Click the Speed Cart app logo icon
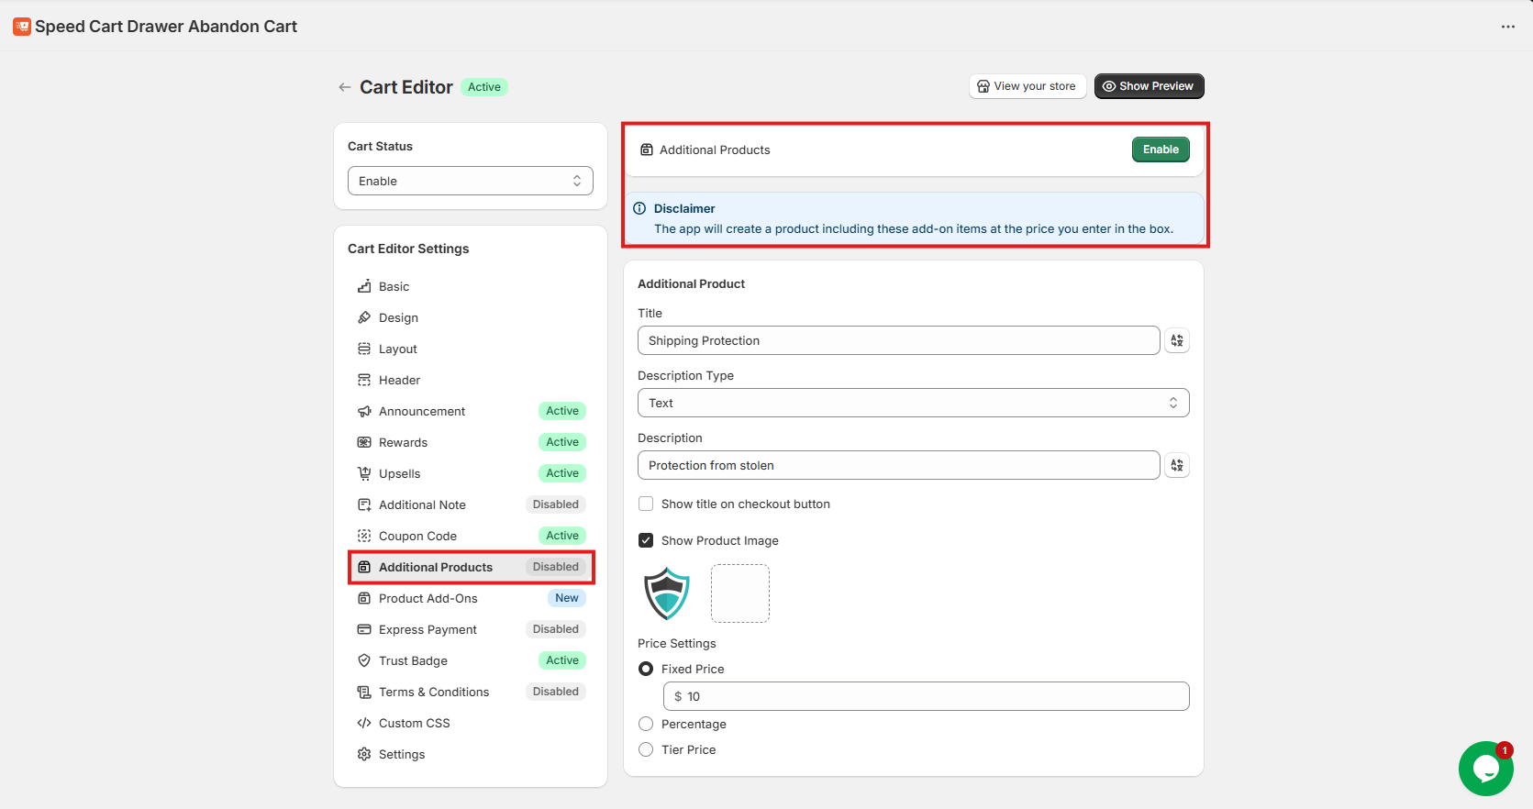This screenshot has width=1533, height=809. click(22, 27)
